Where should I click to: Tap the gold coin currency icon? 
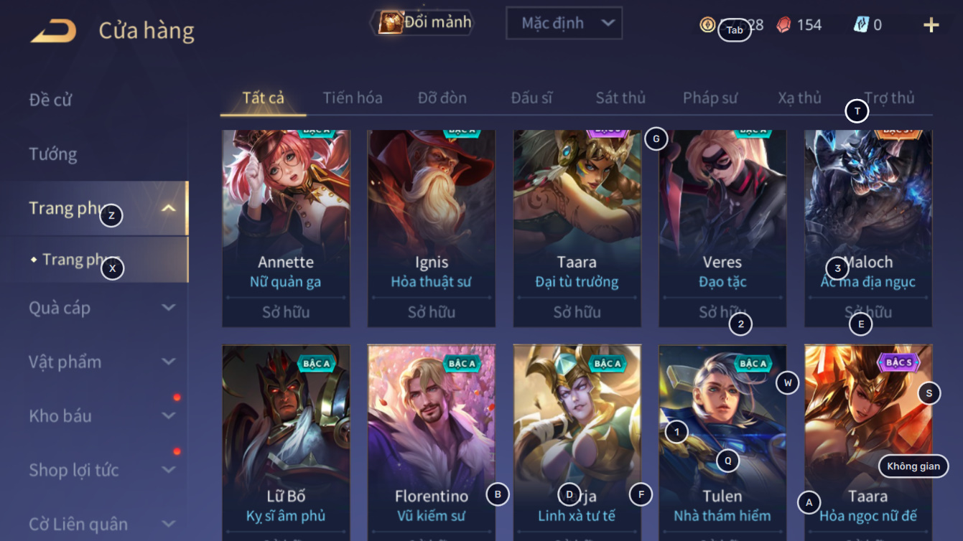[x=707, y=24]
